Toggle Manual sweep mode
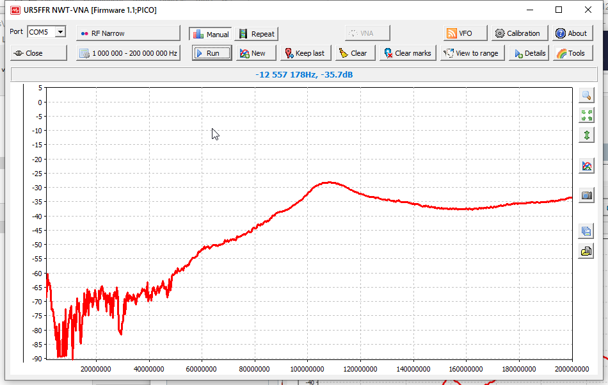Viewport: 608px width, 385px height. (x=210, y=34)
